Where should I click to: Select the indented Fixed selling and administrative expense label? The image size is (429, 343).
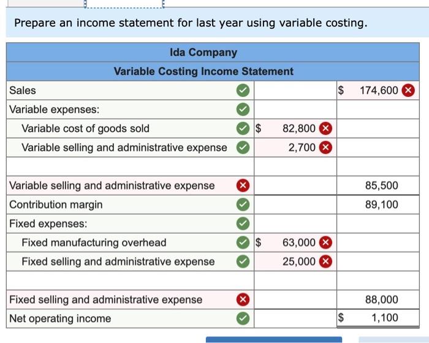pos(118,261)
